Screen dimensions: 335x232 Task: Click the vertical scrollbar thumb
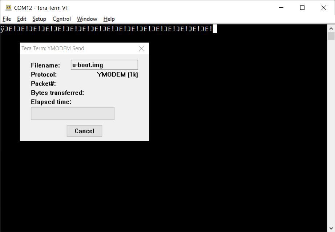(331, 36)
